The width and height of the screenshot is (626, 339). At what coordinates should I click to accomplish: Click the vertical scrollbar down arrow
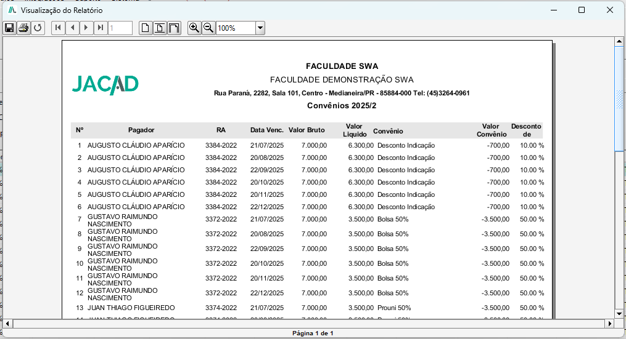pos(619,314)
